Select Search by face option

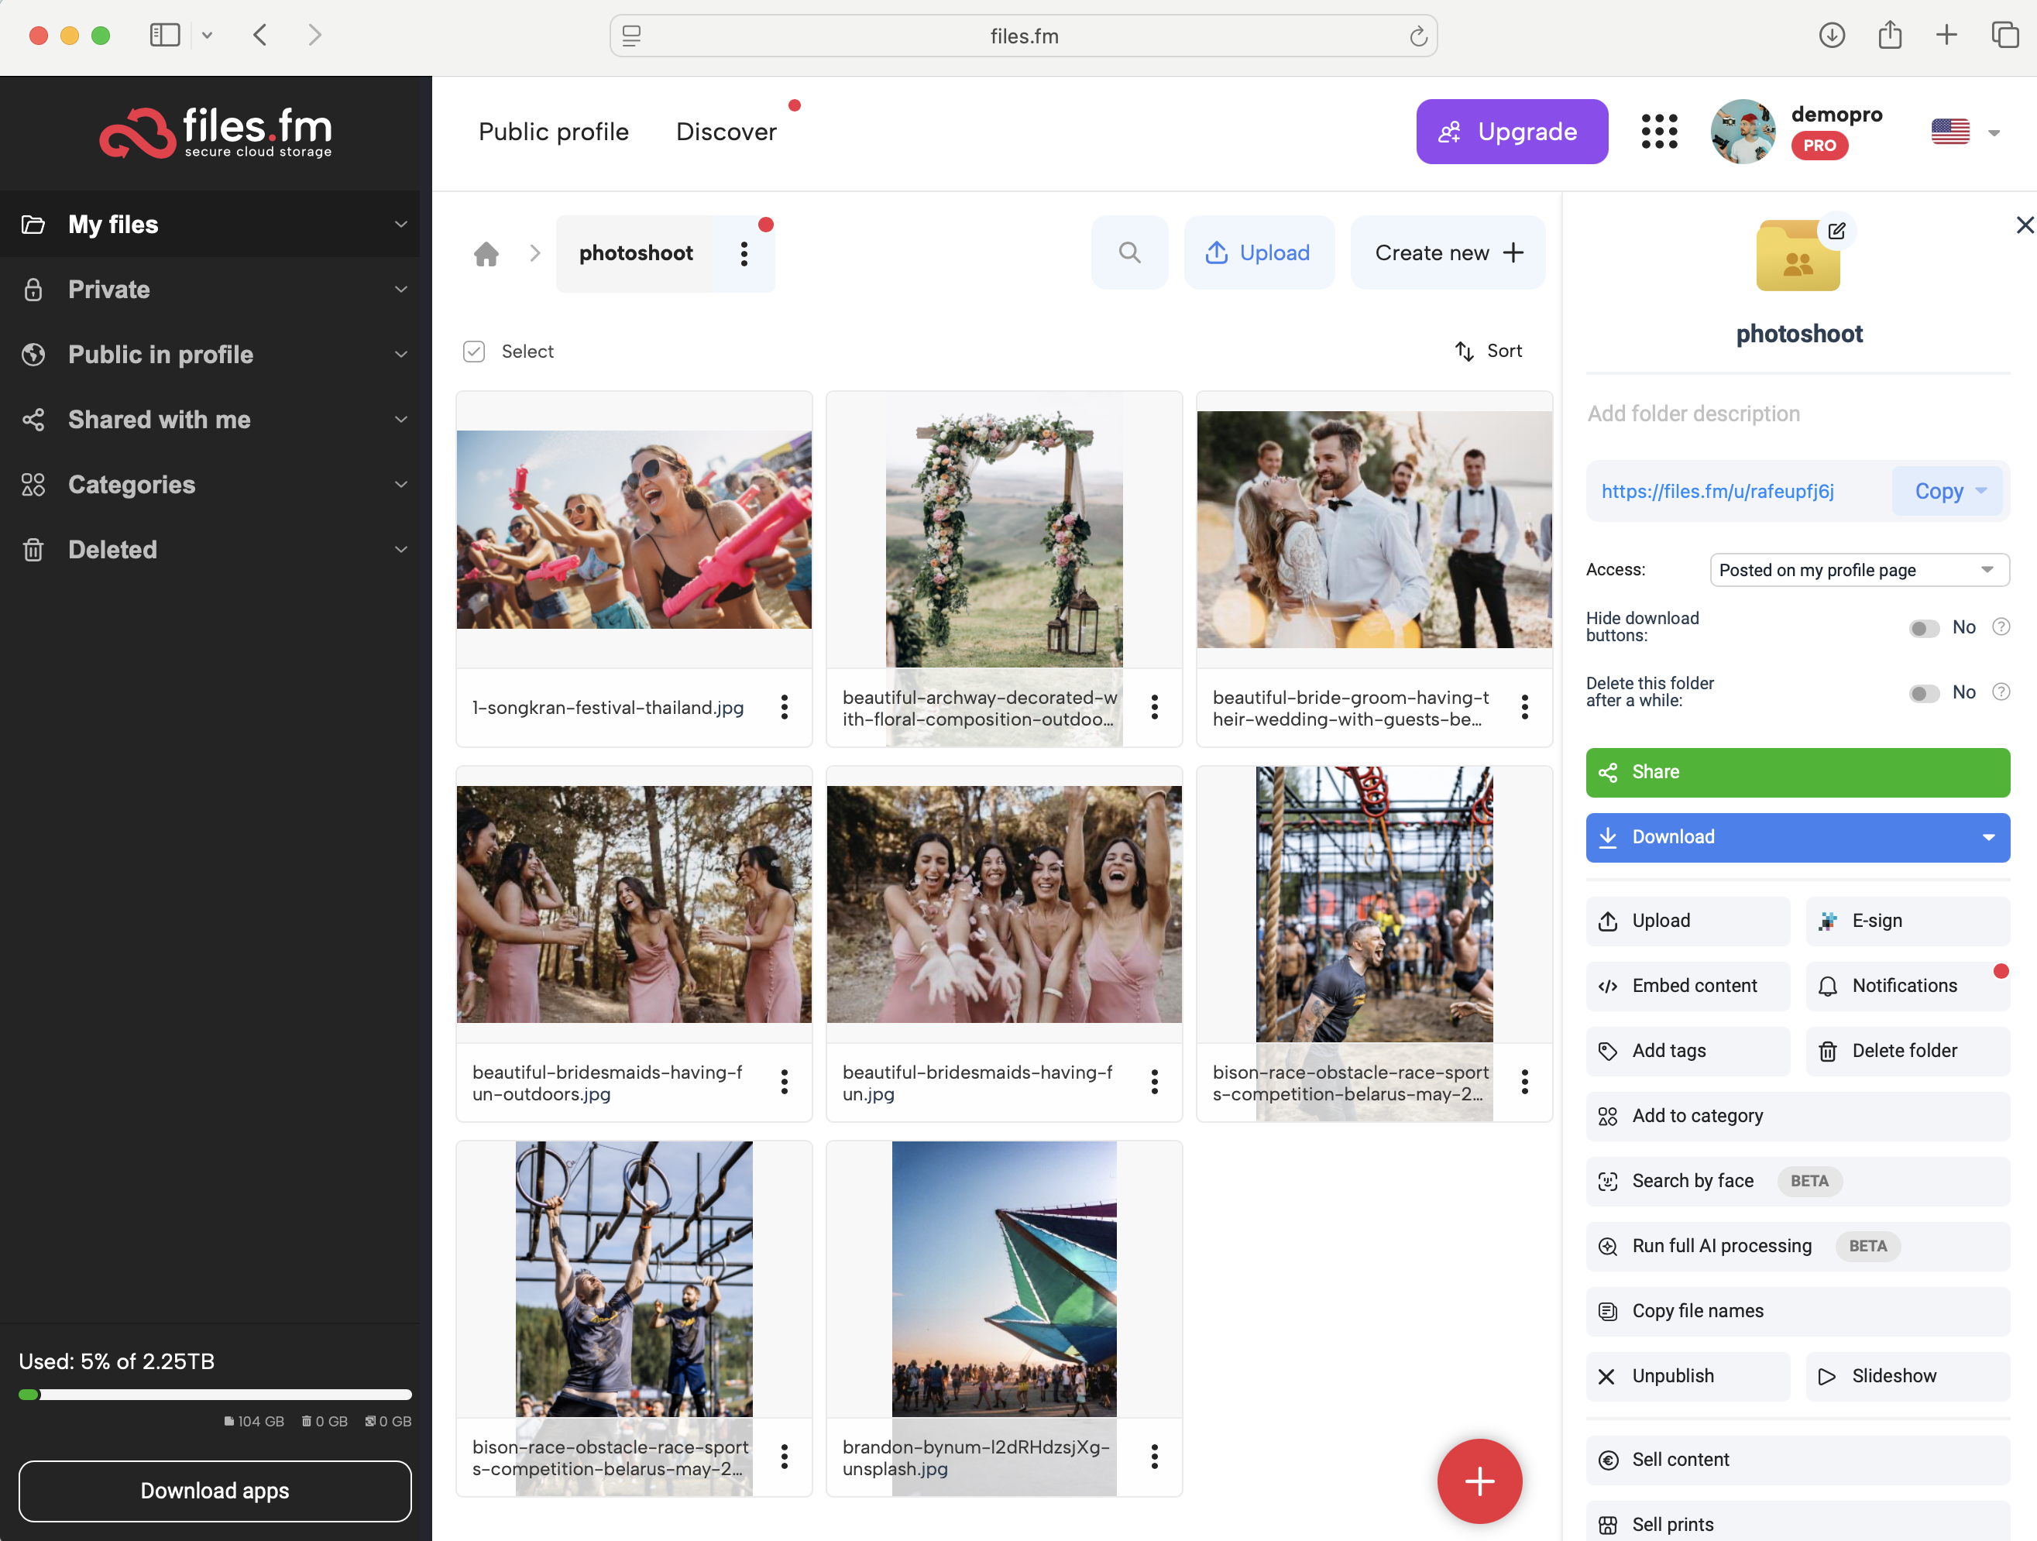(x=1798, y=1181)
